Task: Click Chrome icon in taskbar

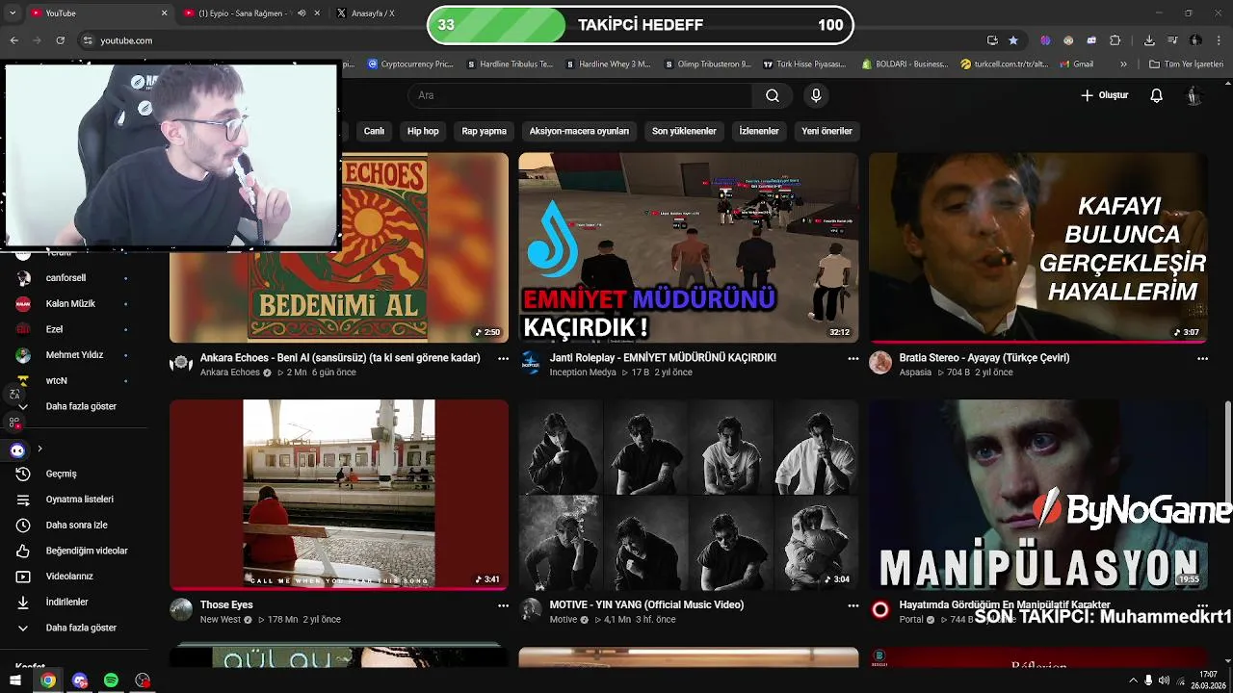Action: click(47, 680)
